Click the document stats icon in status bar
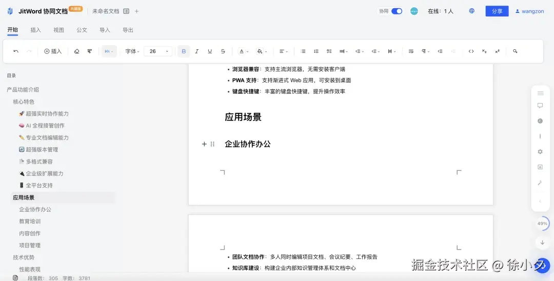554x281 pixels. (x=15, y=278)
